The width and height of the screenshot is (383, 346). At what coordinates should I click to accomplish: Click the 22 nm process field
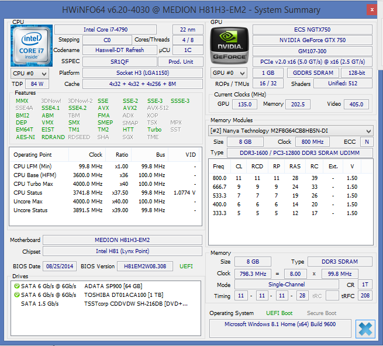[x=188, y=30]
